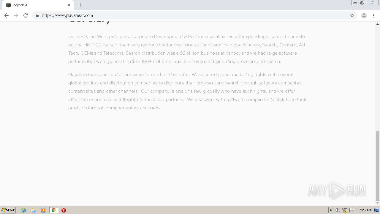Open the Opera taskbar icon
Image resolution: width=380 pixels, height=214 pixels.
pyautogui.click(x=64, y=210)
